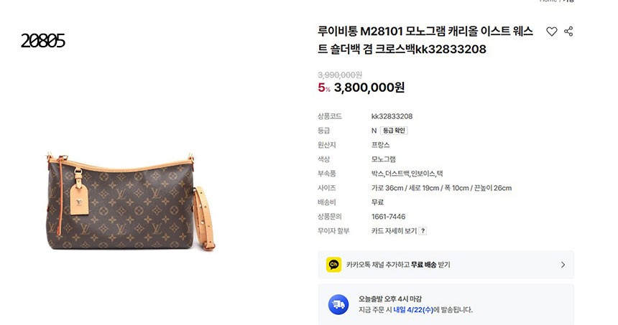The image size is (618, 325).
Task: Click the 3,800,000원 sale price
Action: [x=369, y=88]
